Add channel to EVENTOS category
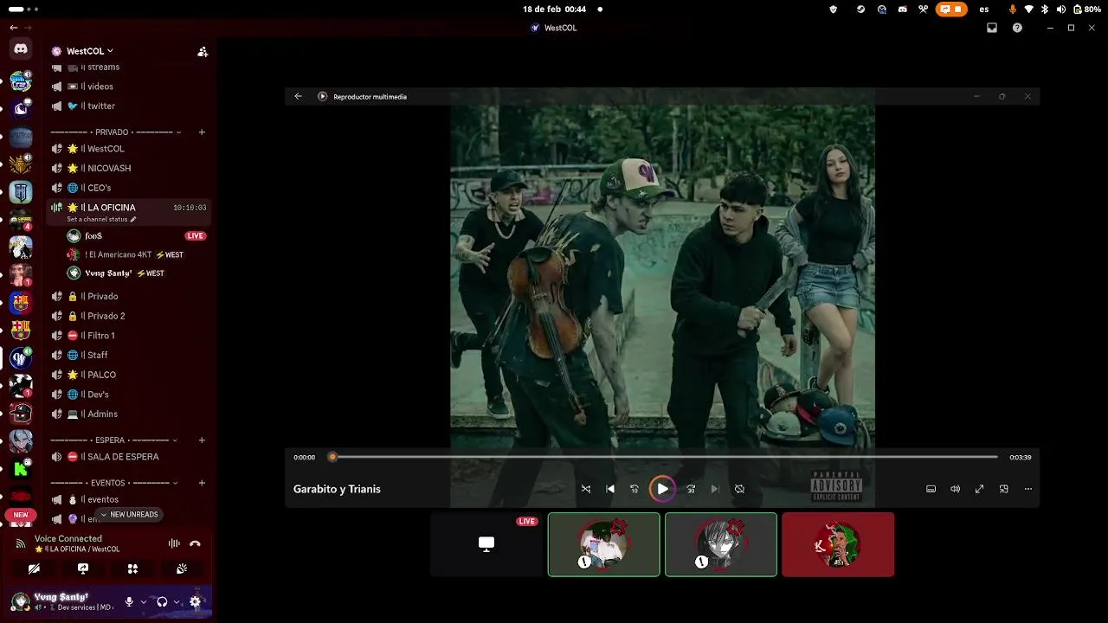This screenshot has height=623, width=1108. [x=202, y=483]
